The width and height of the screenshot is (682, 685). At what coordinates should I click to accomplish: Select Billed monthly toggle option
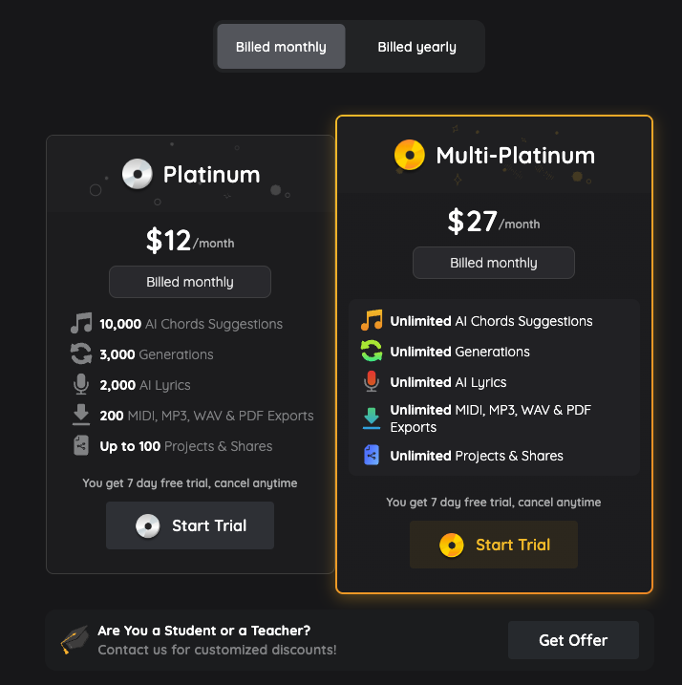pyautogui.click(x=281, y=47)
